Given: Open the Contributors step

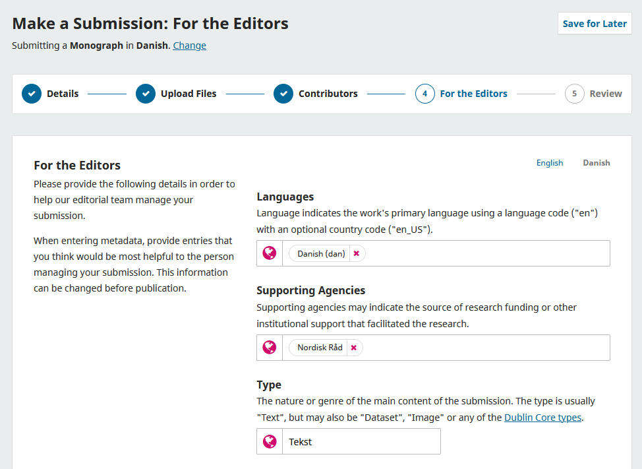Looking at the screenshot, I should tap(328, 94).
